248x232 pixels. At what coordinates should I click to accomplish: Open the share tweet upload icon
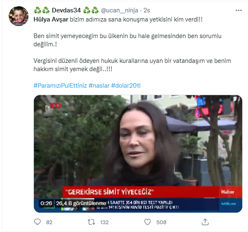click(205, 222)
